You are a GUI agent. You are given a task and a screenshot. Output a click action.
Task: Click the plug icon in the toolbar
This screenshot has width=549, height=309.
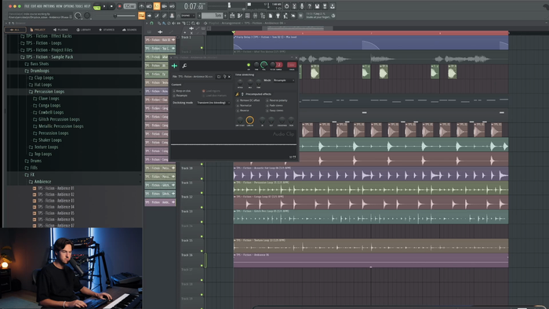click(x=278, y=16)
